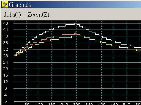Screen dimensions: 141x105
Task: Click the 36 label on the vertical axis
Action: [6, 43]
